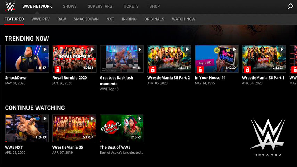Image resolution: width=297 pixels, height=167 pixels.
Task: Go to the Tickets page
Action: point(131,6)
